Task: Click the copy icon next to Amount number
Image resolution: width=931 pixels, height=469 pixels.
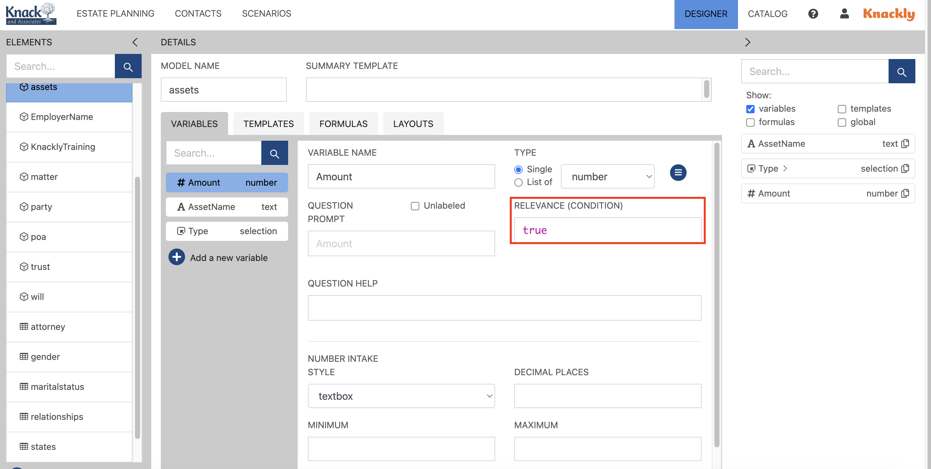Action: (905, 193)
